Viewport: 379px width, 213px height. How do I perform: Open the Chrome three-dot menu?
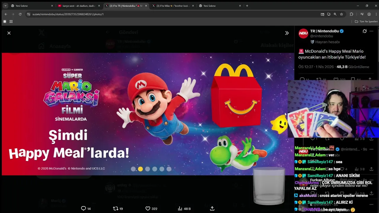(x=376, y=14)
